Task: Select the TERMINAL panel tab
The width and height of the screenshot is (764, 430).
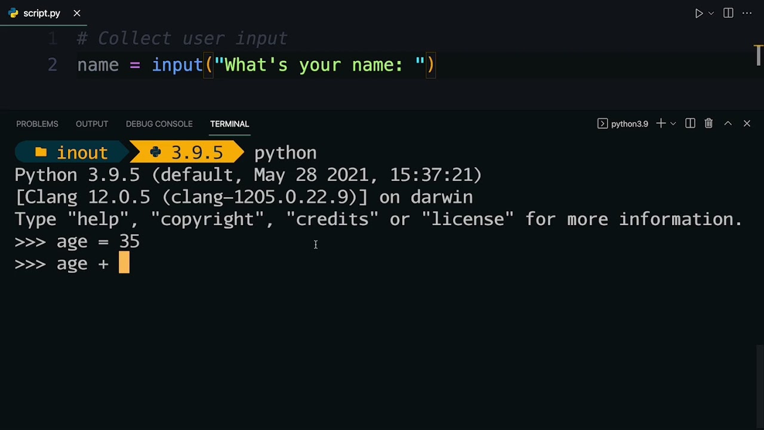Action: click(x=229, y=124)
